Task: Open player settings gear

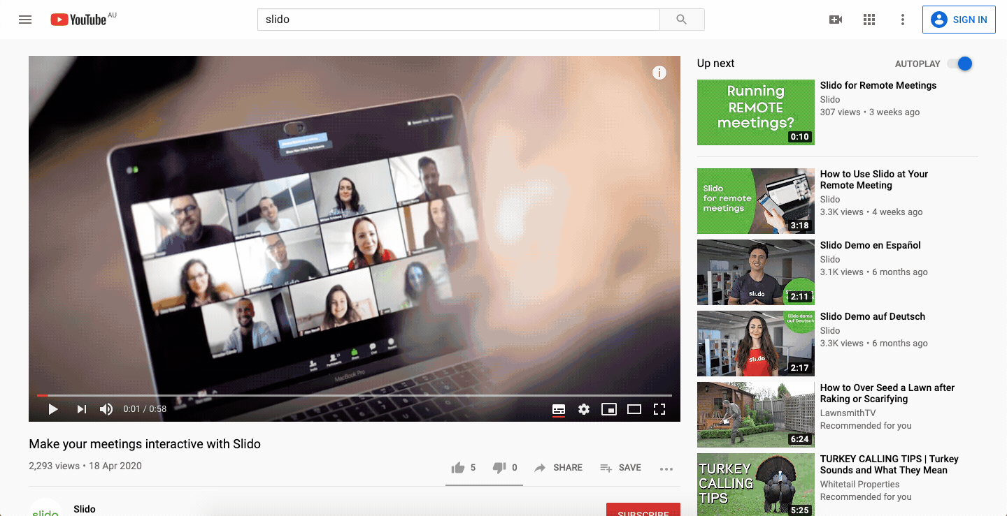Action: click(x=584, y=409)
